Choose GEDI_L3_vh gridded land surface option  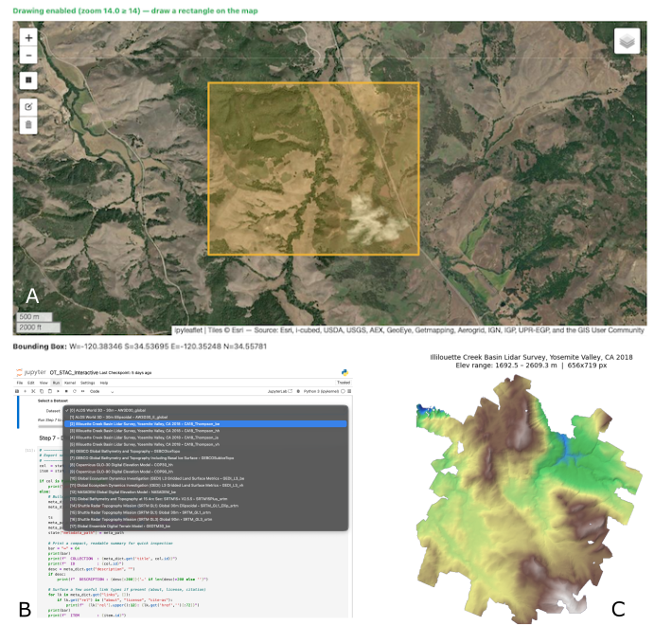[205, 485]
